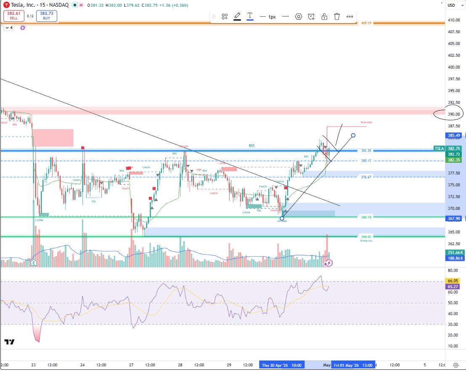Click the BOS label above the blue line
This screenshot has width=466, height=371.
pyautogui.click(x=252, y=146)
